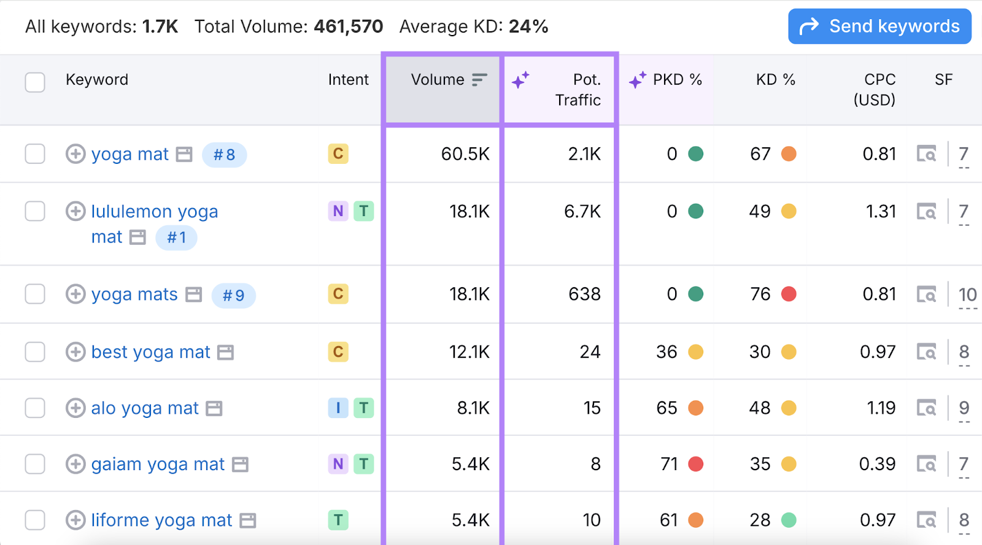The image size is (982, 545).
Task: Click the sort icon in the Volume column header
Action: (x=479, y=80)
